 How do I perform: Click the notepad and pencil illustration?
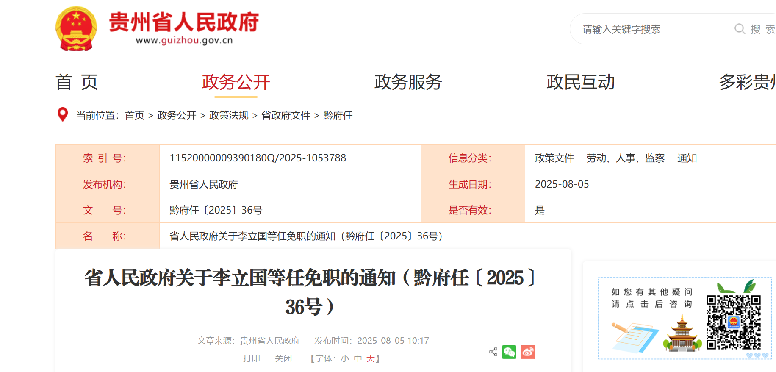(x=634, y=337)
